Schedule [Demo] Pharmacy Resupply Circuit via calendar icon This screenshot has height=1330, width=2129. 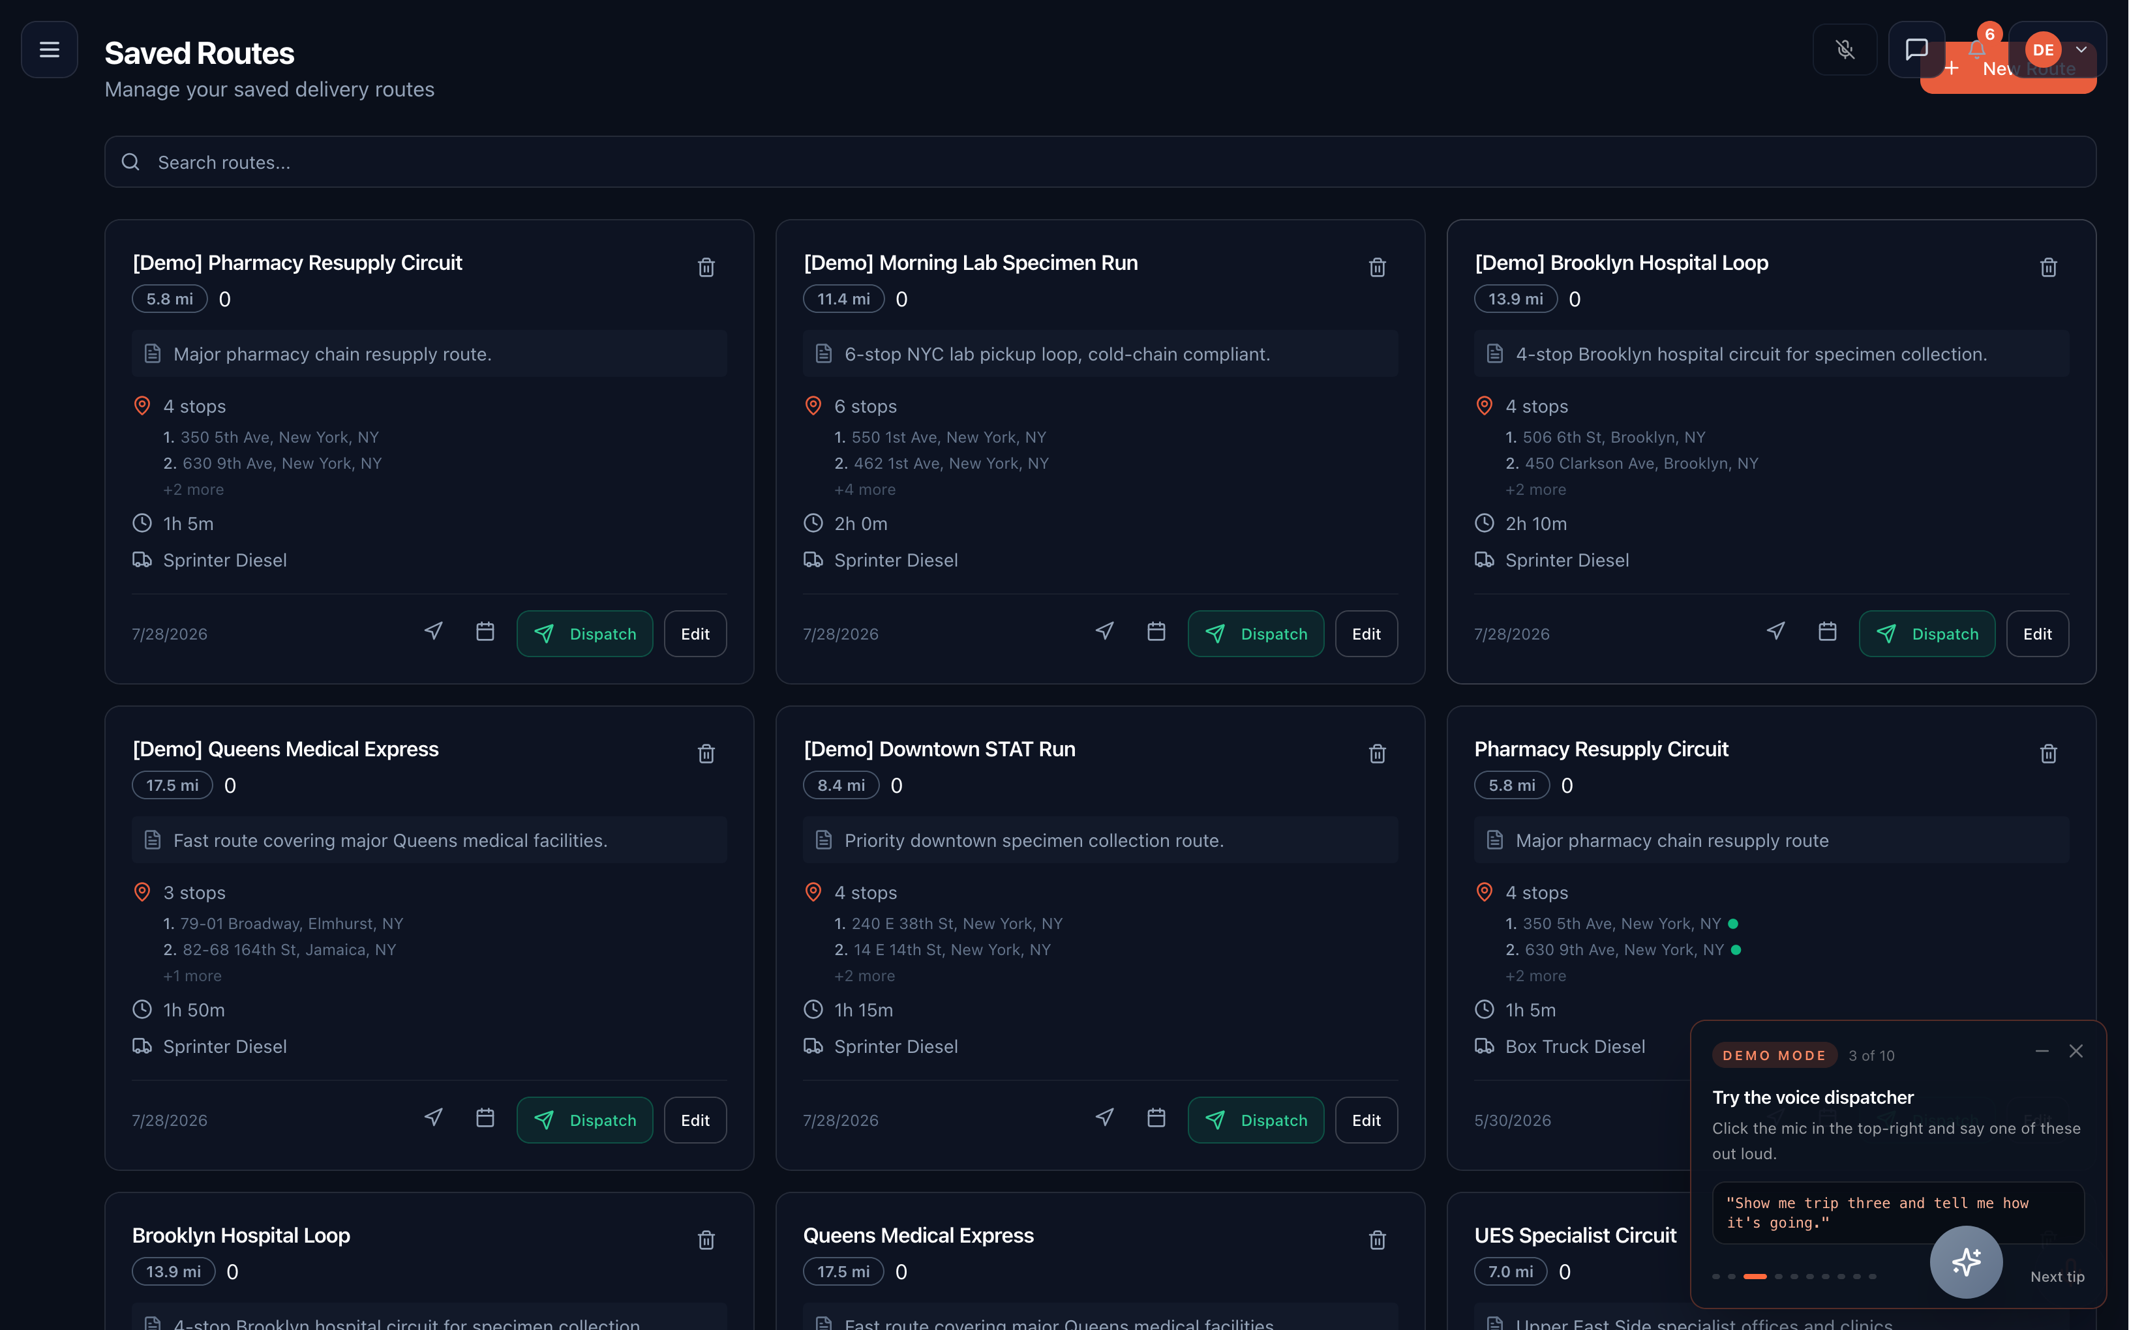(x=485, y=632)
